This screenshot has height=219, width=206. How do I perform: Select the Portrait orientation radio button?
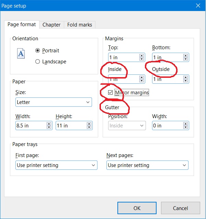[x=38, y=51]
